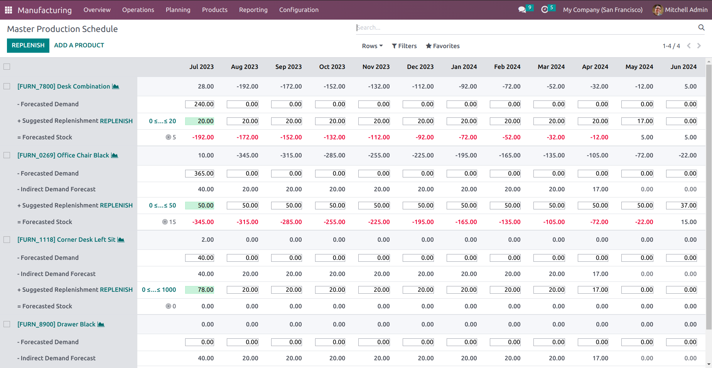Click the REPLENISH button
712x368 pixels.
pyautogui.click(x=28, y=45)
